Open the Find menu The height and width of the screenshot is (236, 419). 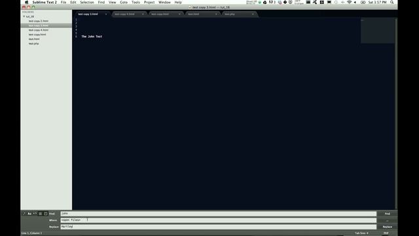(x=101, y=2)
